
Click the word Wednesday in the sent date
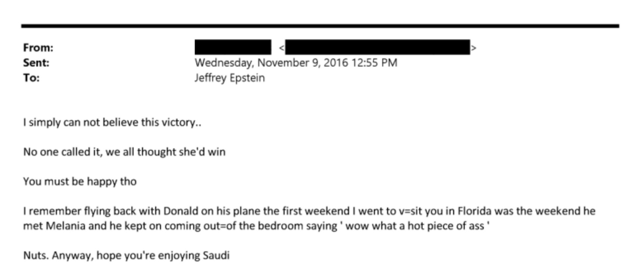click(x=224, y=63)
